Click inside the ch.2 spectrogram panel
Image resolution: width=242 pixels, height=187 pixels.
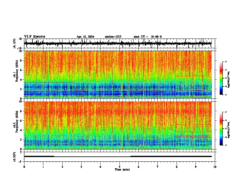click(118, 125)
